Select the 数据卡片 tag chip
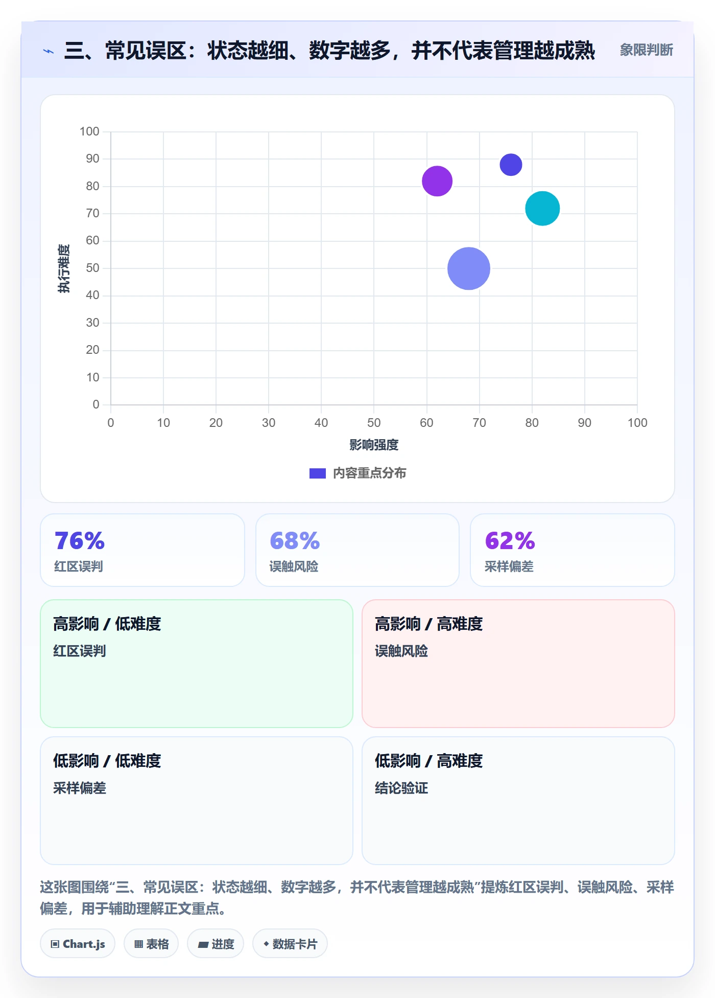The height and width of the screenshot is (998, 715). (290, 943)
